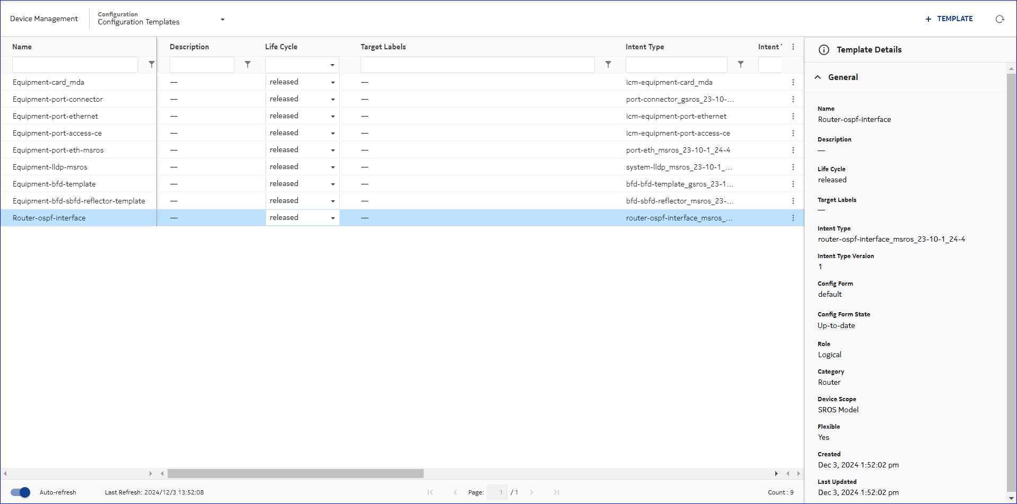The height and width of the screenshot is (504, 1017).
Task: Click the + TEMPLATE button
Action: (949, 19)
